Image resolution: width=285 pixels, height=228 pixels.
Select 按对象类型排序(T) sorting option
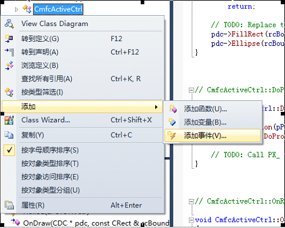point(83,163)
